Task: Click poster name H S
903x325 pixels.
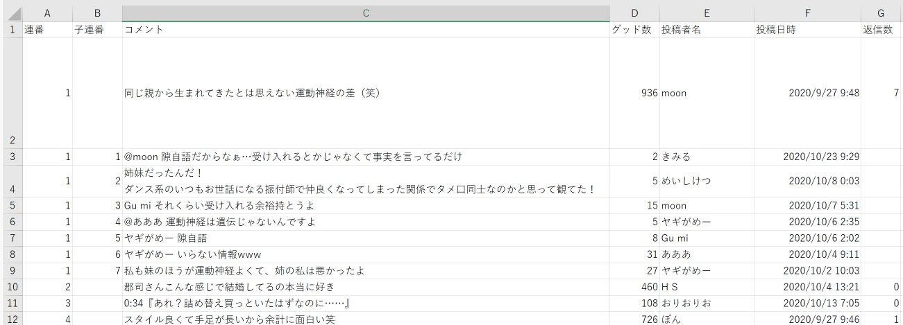Action: click(x=707, y=287)
